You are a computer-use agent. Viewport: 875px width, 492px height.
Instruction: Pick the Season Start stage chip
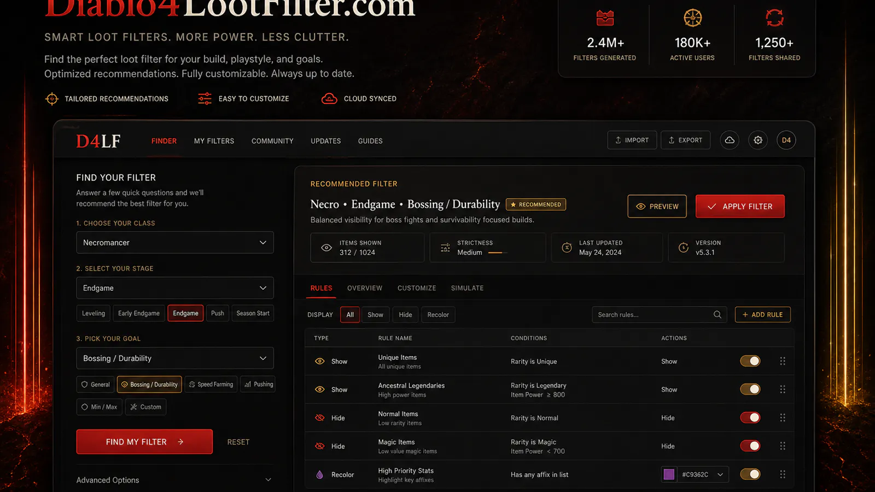[x=253, y=313]
